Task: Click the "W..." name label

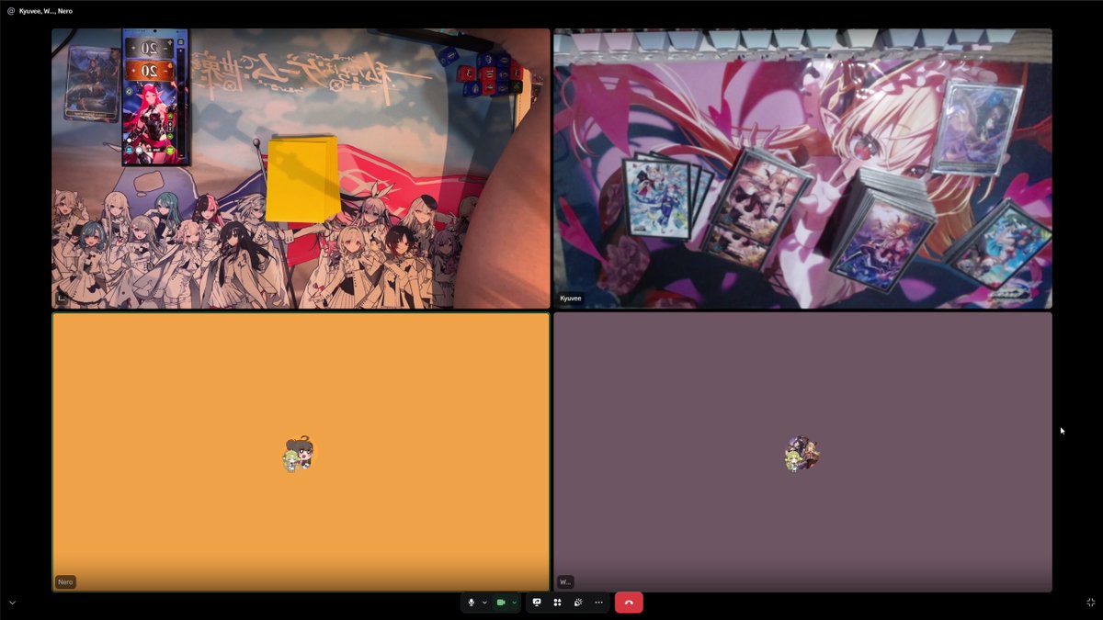Action: click(565, 582)
